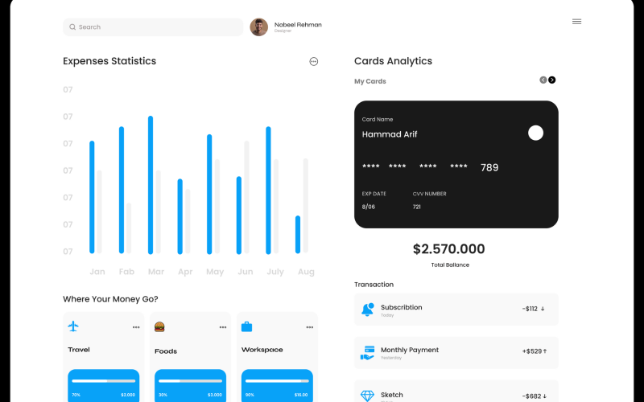The height and width of the screenshot is (402, 644).
Task: Go to next card arrow
Action: pyautogui.click(x=552, y=80)
